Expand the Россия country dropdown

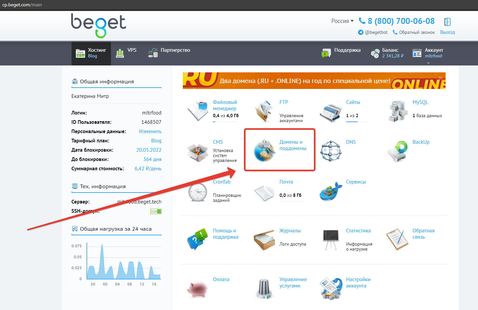click(343, 21)
